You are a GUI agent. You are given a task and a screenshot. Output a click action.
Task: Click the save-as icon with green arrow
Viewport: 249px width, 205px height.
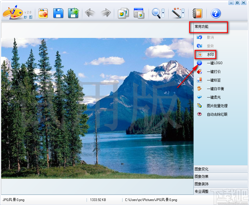click(x=74, y=13)
